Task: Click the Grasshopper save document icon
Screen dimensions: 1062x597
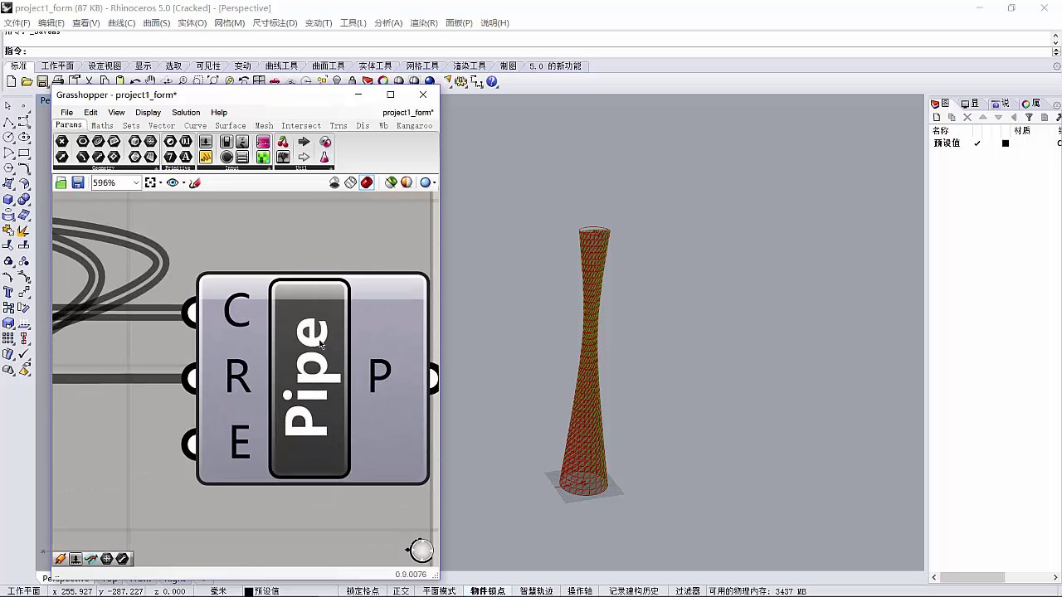Action: 78,182
